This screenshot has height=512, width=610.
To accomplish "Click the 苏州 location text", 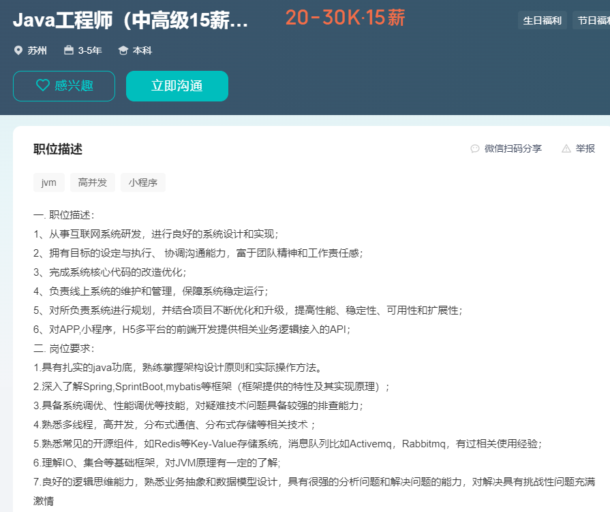I will [37, 50].
